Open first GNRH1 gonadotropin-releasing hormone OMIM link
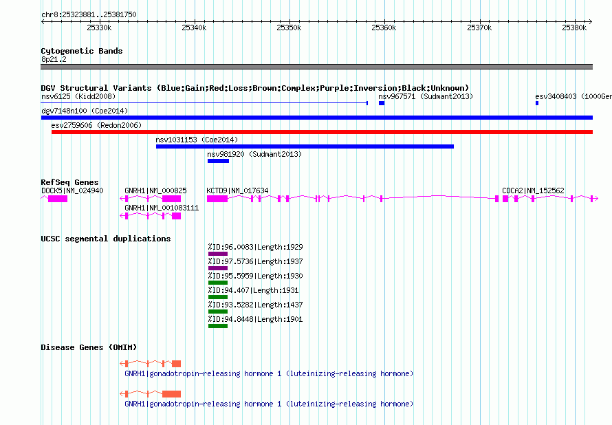Viewport: 612px width, 425px height. (x=269, y=373)
